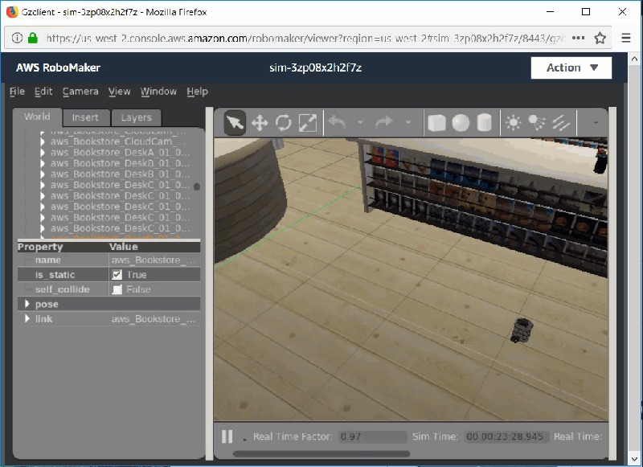Screen dimensions: 643x467
Task: Insert a cylinder shape
Action: (x=484, y=122)
